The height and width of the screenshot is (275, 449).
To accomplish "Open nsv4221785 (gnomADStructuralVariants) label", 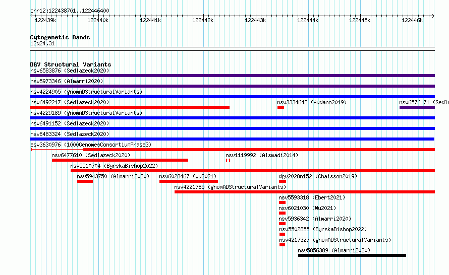I will click(230, 187).
